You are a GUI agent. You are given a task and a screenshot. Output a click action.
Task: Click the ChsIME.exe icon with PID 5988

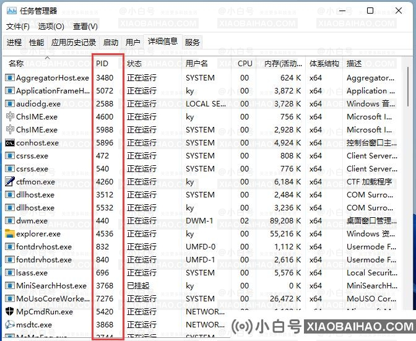click(x=10, y=130)
